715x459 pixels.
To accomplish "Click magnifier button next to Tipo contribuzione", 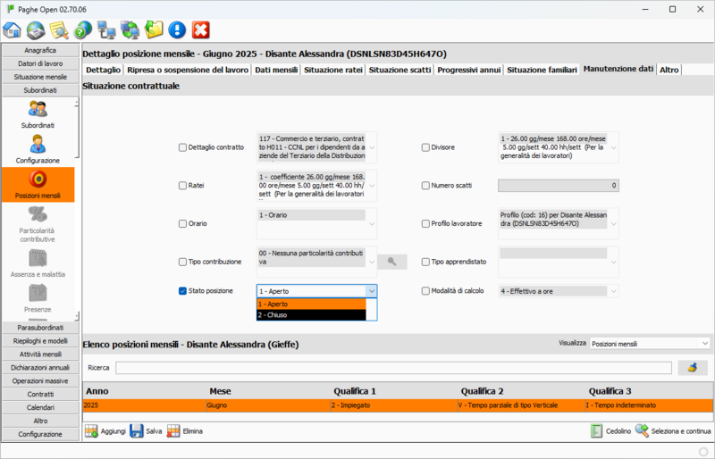I will coord(391,262).
